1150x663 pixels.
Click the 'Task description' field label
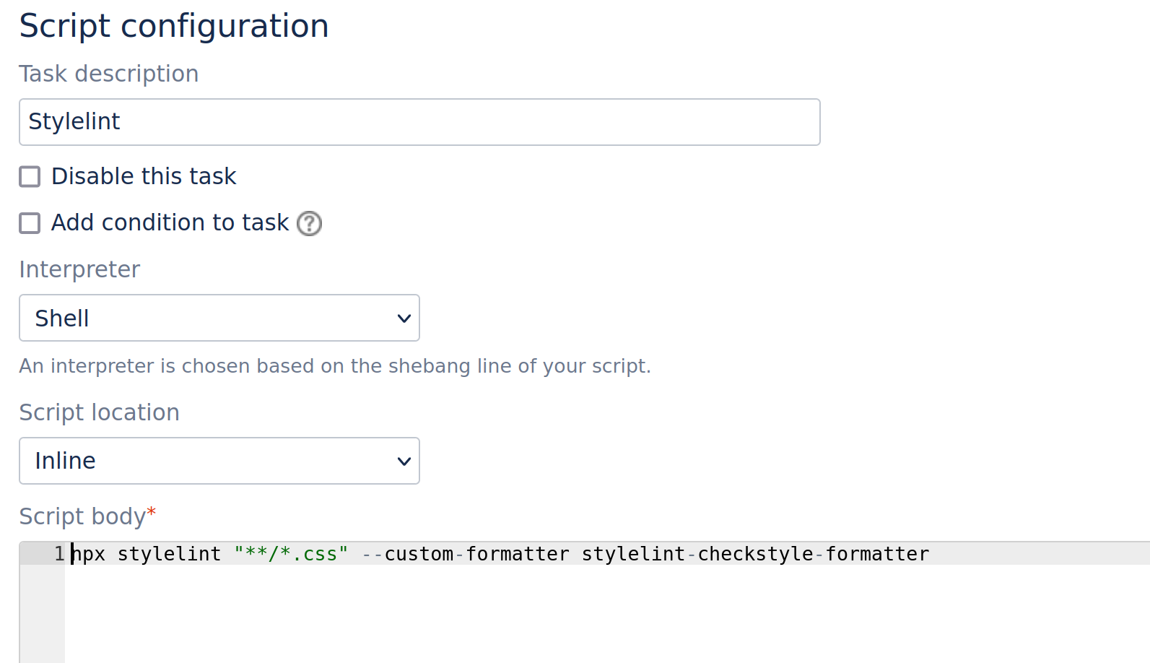click(108, 74)
